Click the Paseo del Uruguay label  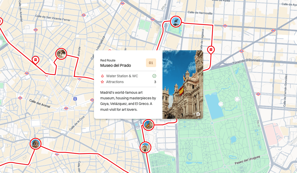(247, 160)
